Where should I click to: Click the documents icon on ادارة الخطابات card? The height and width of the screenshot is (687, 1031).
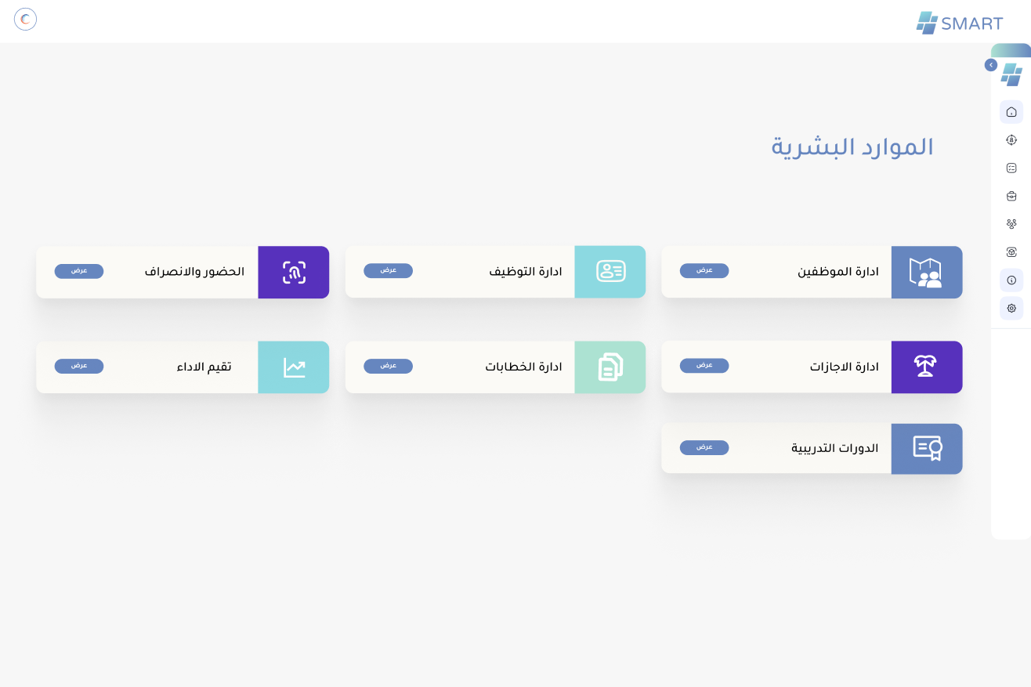[610, 367]
